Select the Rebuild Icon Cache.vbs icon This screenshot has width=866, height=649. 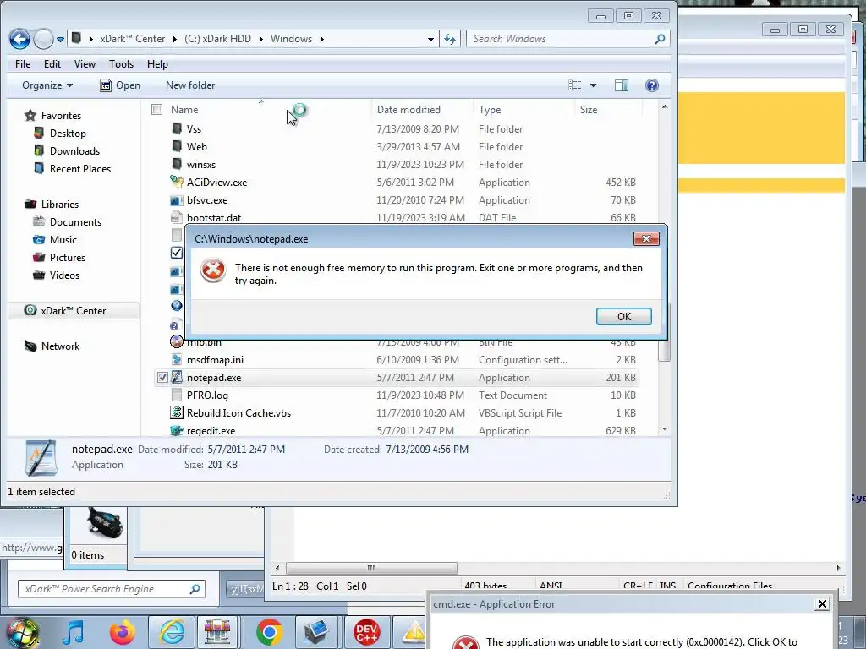pyautogui.click(x=177, y=412)
